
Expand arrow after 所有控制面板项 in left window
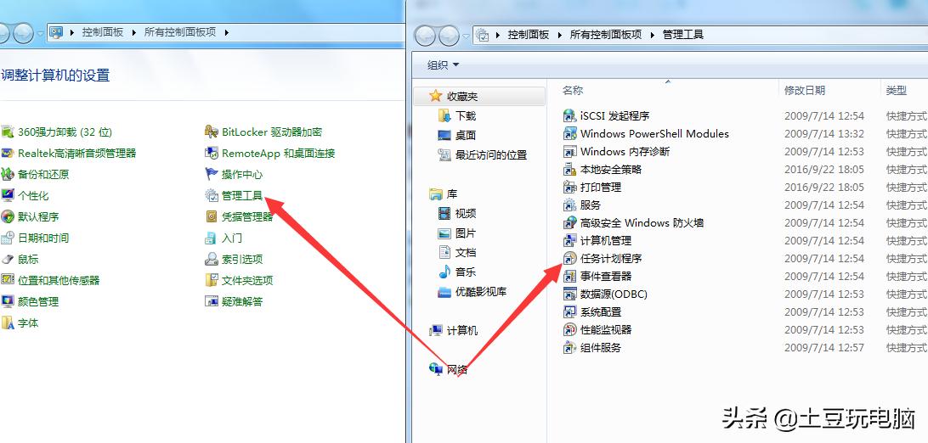226,32
